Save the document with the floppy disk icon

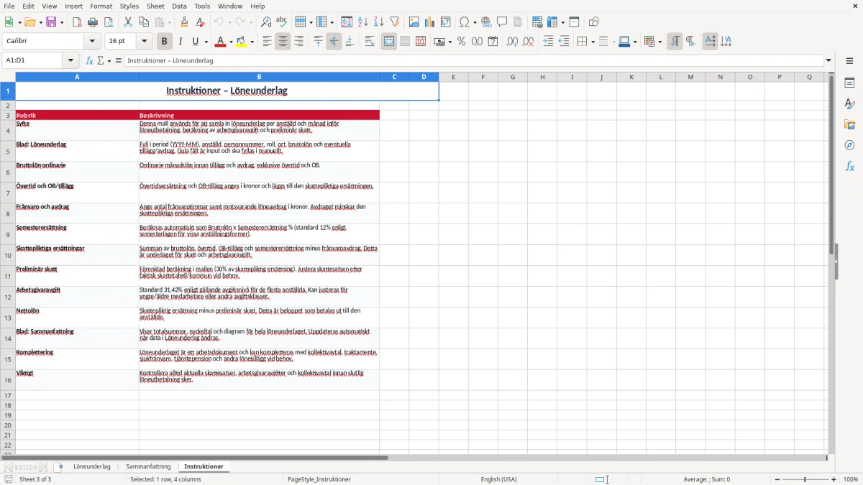51,22
